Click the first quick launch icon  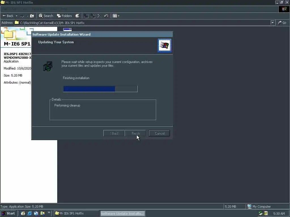point(23,213)
